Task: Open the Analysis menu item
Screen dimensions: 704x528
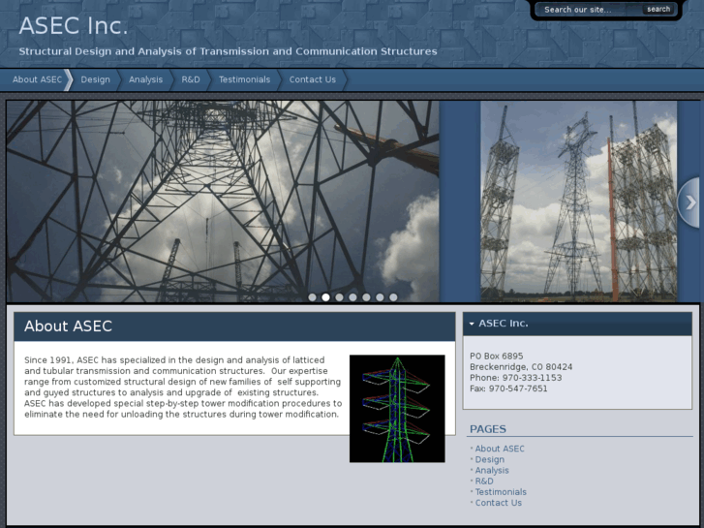Action: pos(145,79)
